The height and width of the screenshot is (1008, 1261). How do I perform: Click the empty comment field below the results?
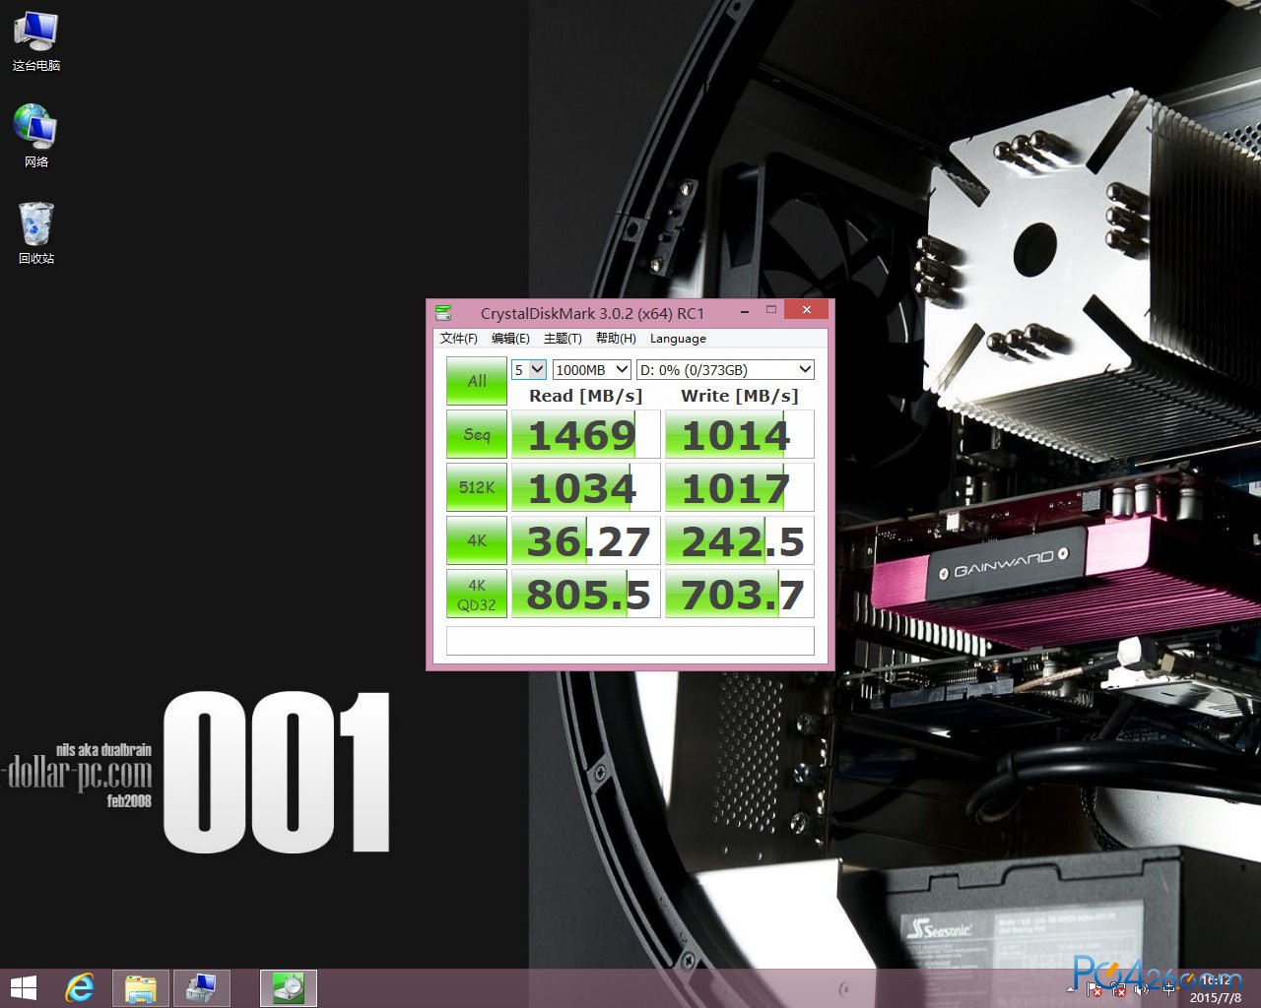click(630, 641)
